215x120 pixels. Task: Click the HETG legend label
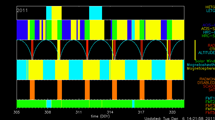click(x=210, y=7)
